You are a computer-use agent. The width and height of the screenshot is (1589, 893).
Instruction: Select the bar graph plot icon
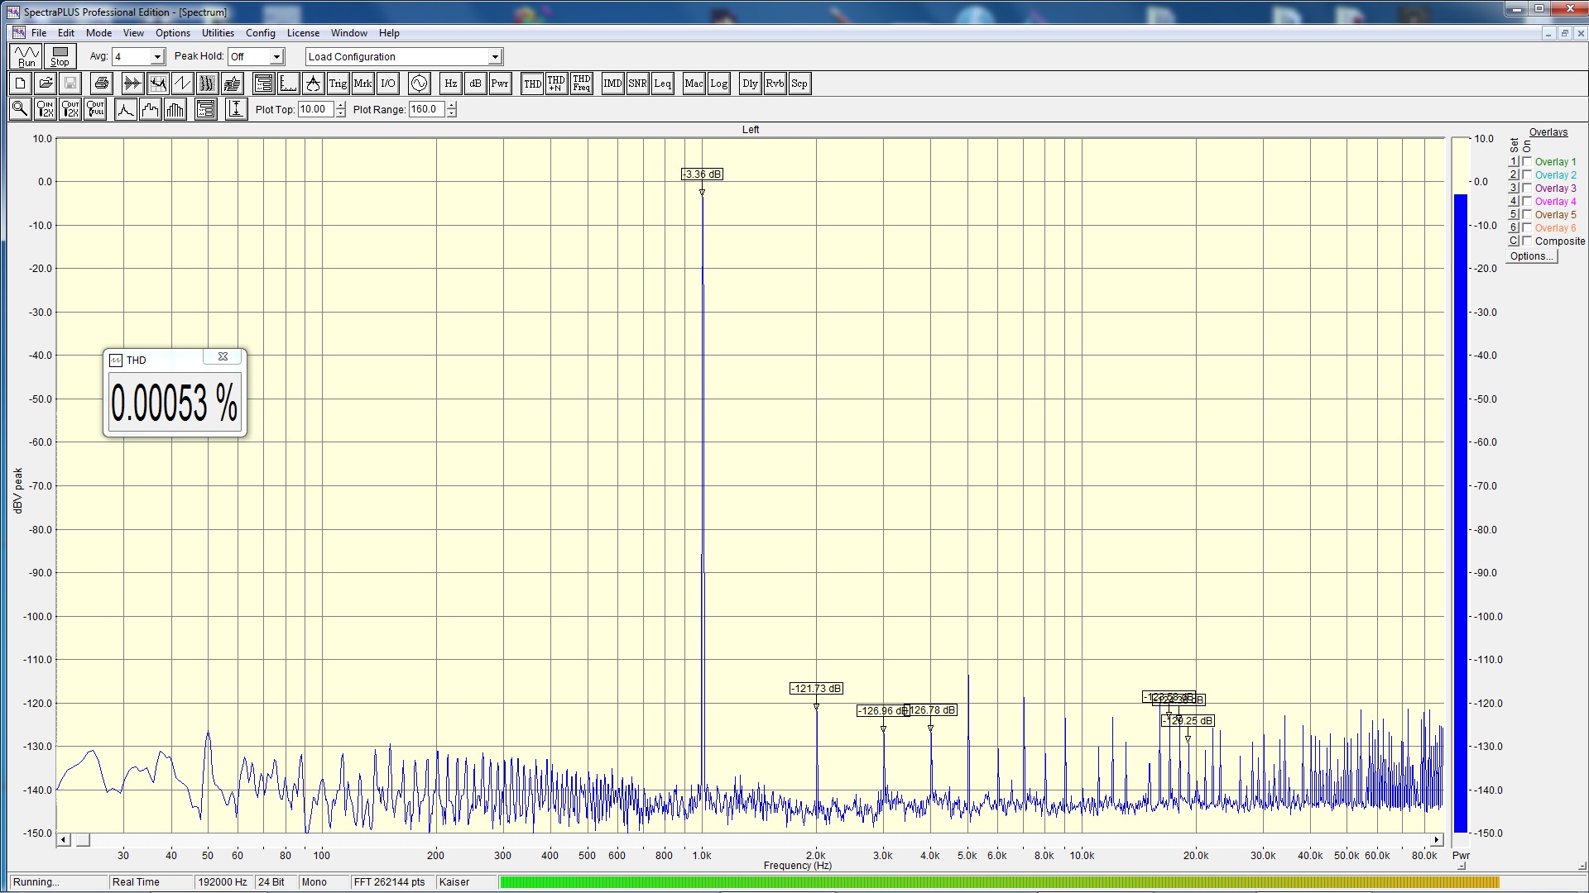click(175, 109)
